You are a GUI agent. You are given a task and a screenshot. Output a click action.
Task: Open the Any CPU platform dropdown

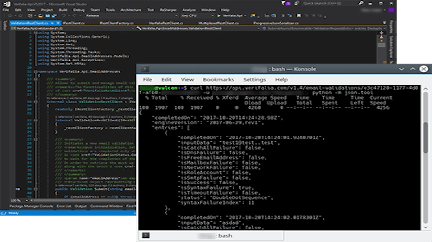coord(197,15)
